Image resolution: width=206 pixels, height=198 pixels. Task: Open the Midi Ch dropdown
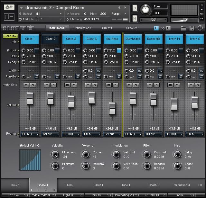[40, 19]
